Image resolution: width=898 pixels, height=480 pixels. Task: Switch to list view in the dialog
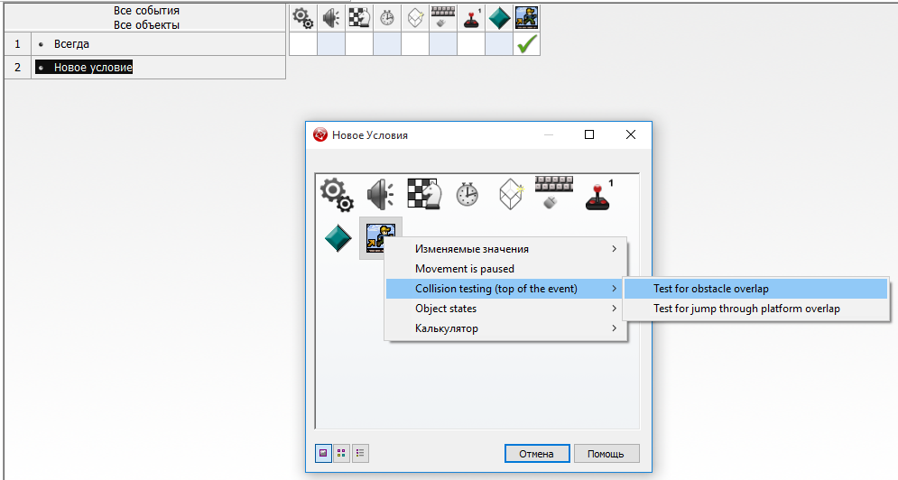click(x=360, y=453)
